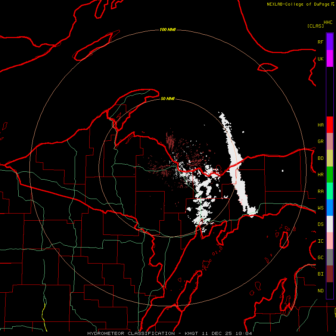
Task: Click the HR legend label
Action: pyautogui.click(x=320, y=175)
